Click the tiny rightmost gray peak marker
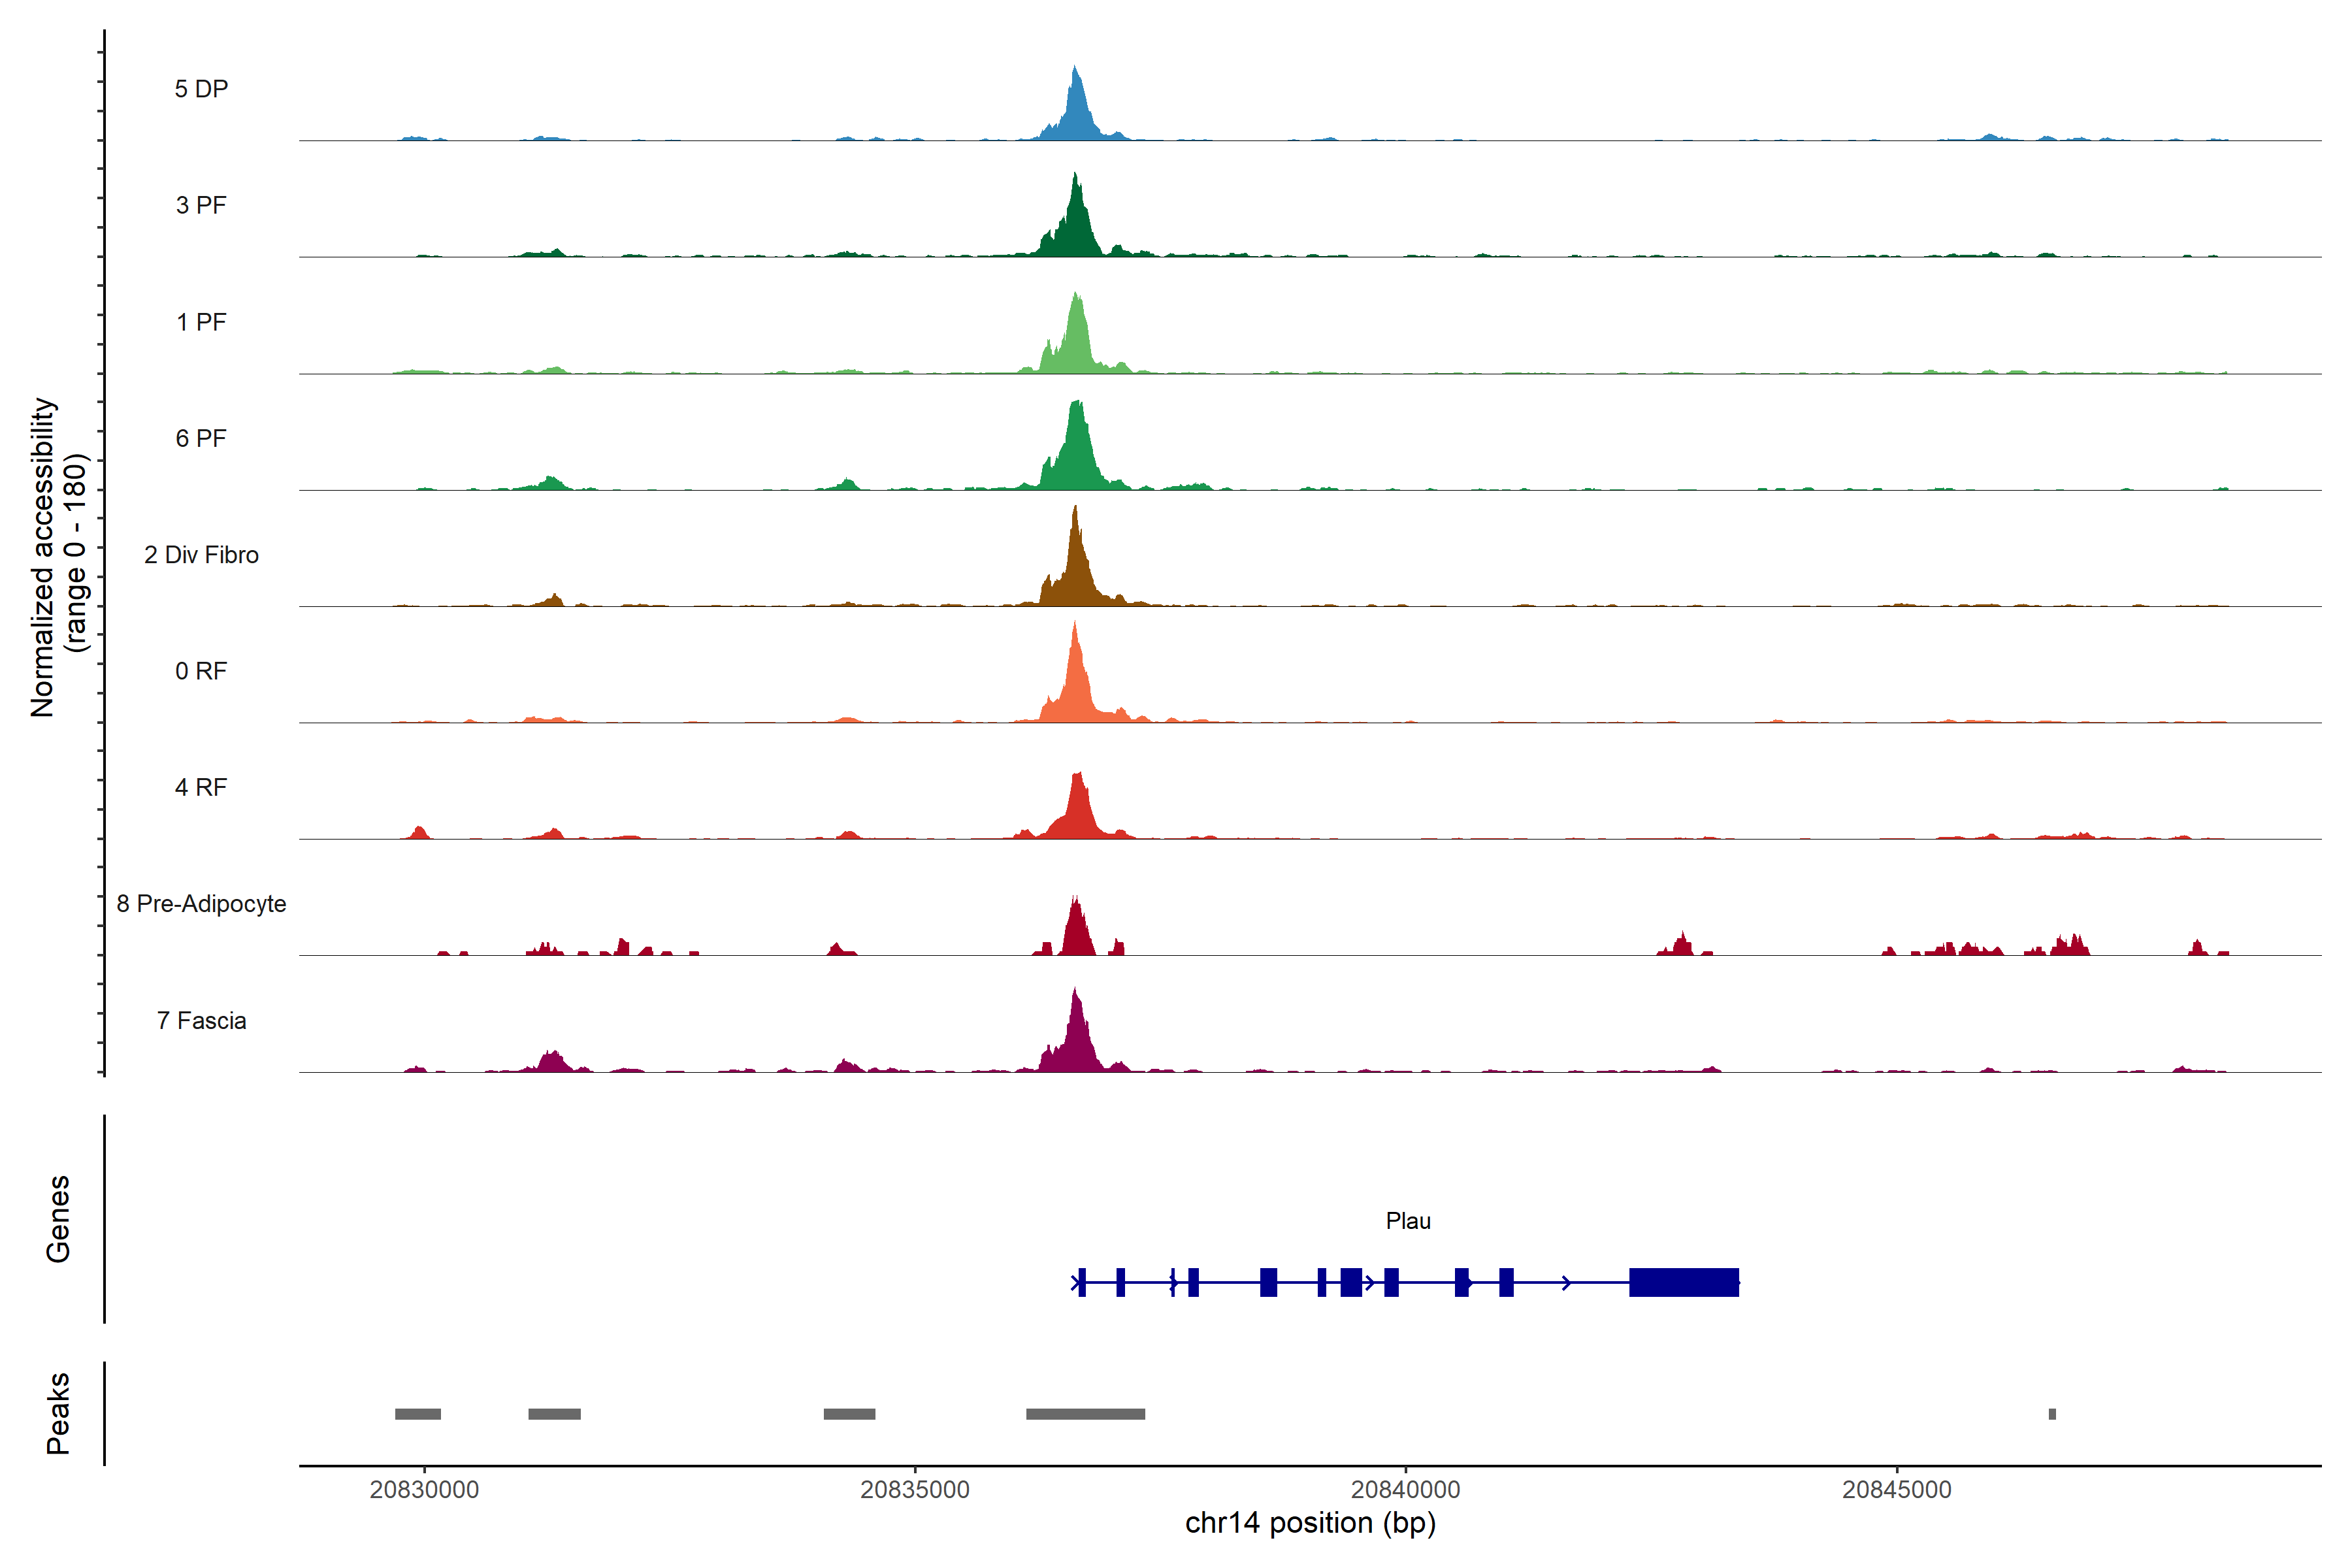The width and height of the screenshot is (2352, 1568). click(x=2052, y=1414)
